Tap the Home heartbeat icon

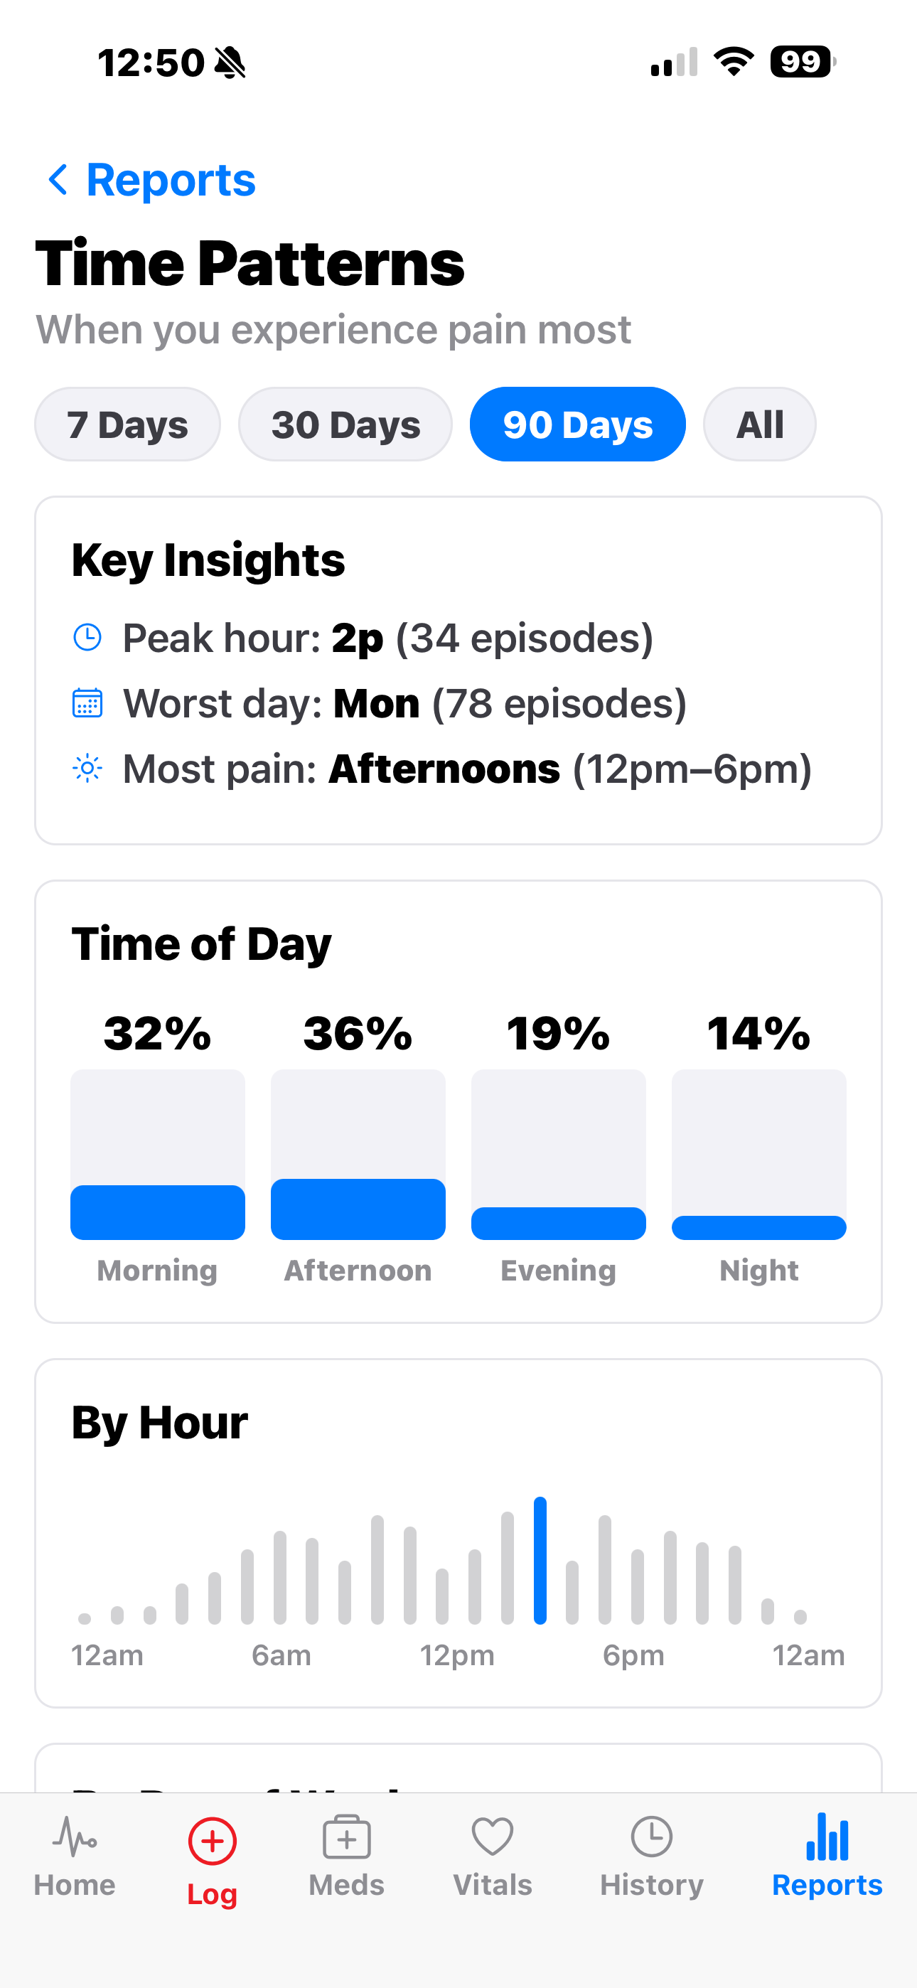[74, 1837]
